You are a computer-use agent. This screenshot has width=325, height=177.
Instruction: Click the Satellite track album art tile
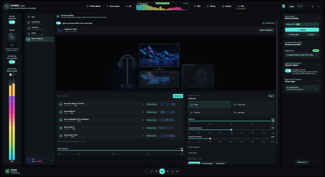coord(8,171)
